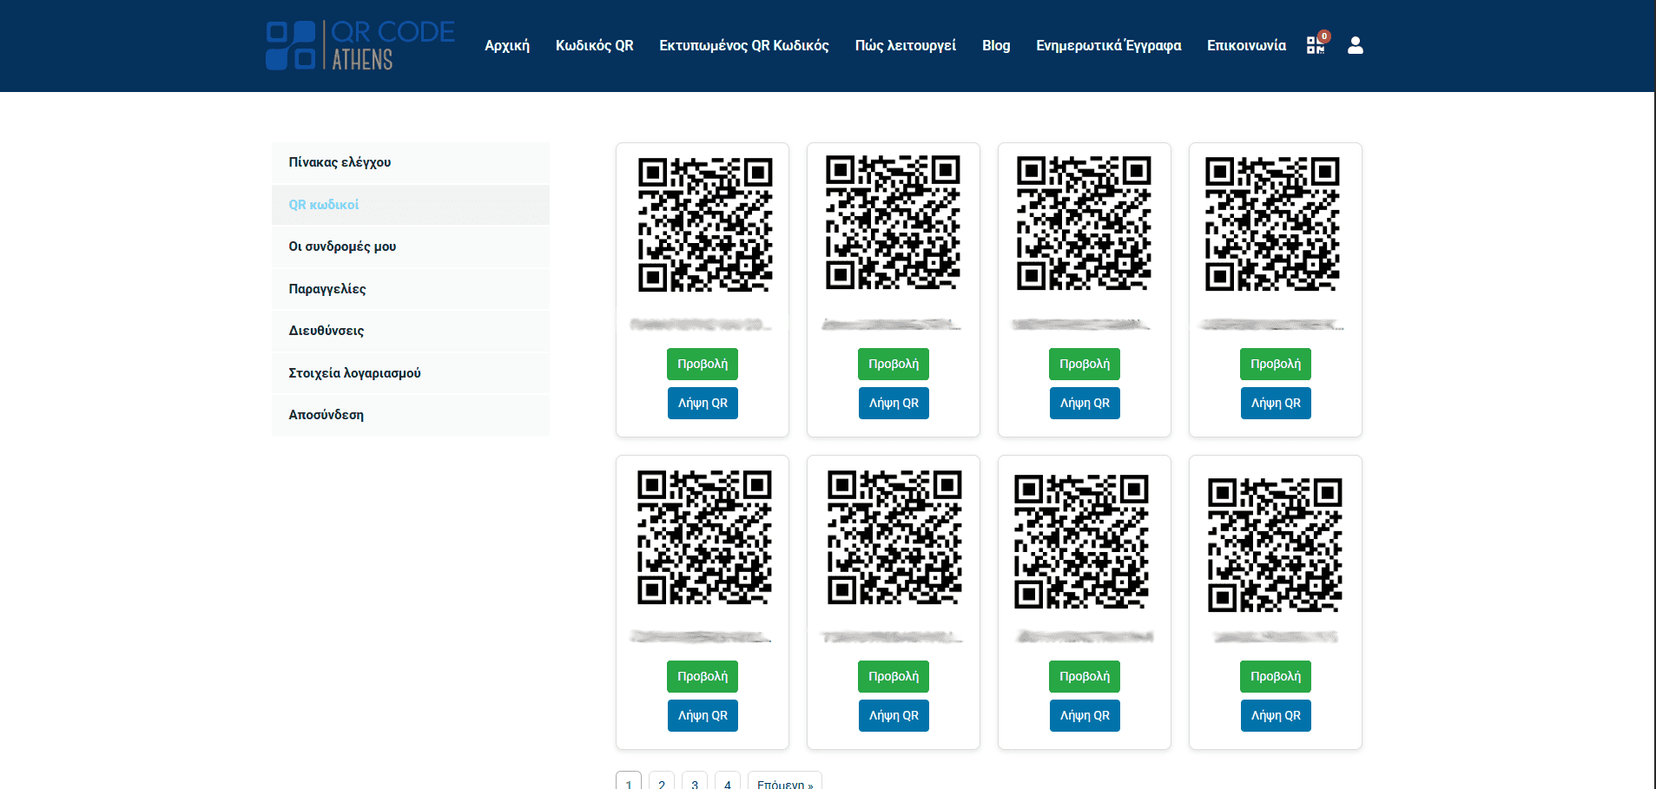Open Παραγγελίες in the account sidebar
Screen dimensions: 1656x789
click(327, 289)
